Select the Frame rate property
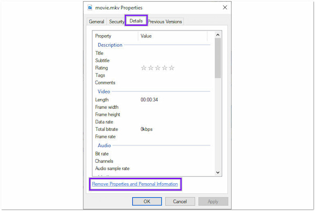The width and height of the screenshot is (315, 211). [106, 136]
